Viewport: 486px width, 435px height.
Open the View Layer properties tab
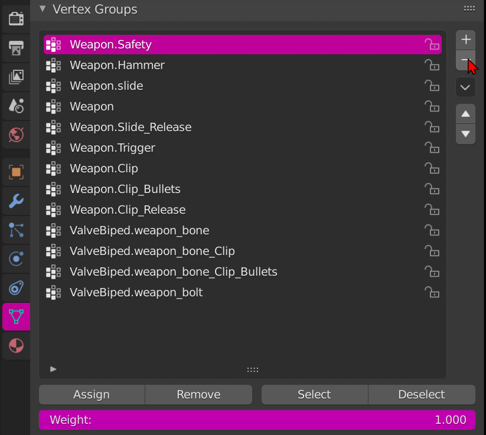coord(16,77)
